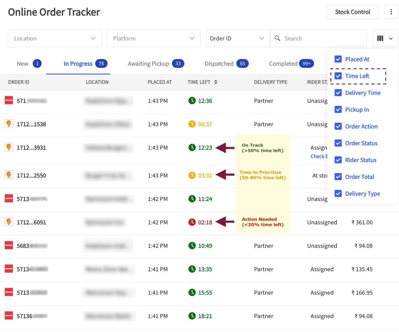The width and height of the screenshot is (399, 332).
Task: Click green clock icon beside 11:24
Action: point(192,199)
